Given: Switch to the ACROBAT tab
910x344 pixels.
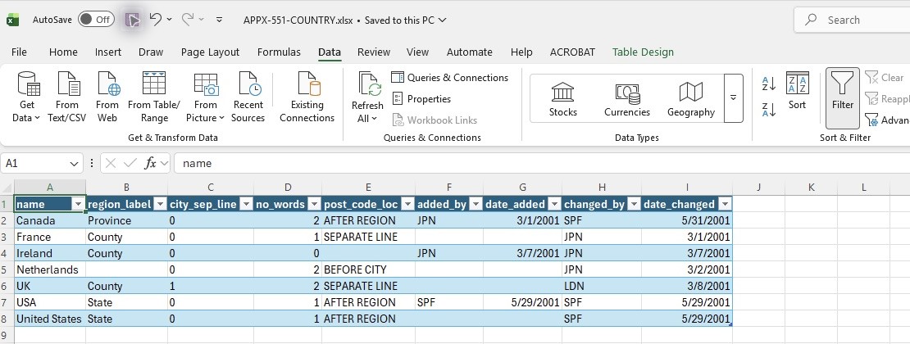Looking at the screenshot, I should [572, 52].
